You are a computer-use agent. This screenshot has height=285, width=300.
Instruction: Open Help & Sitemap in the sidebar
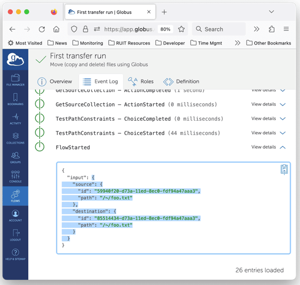[15, 255]
